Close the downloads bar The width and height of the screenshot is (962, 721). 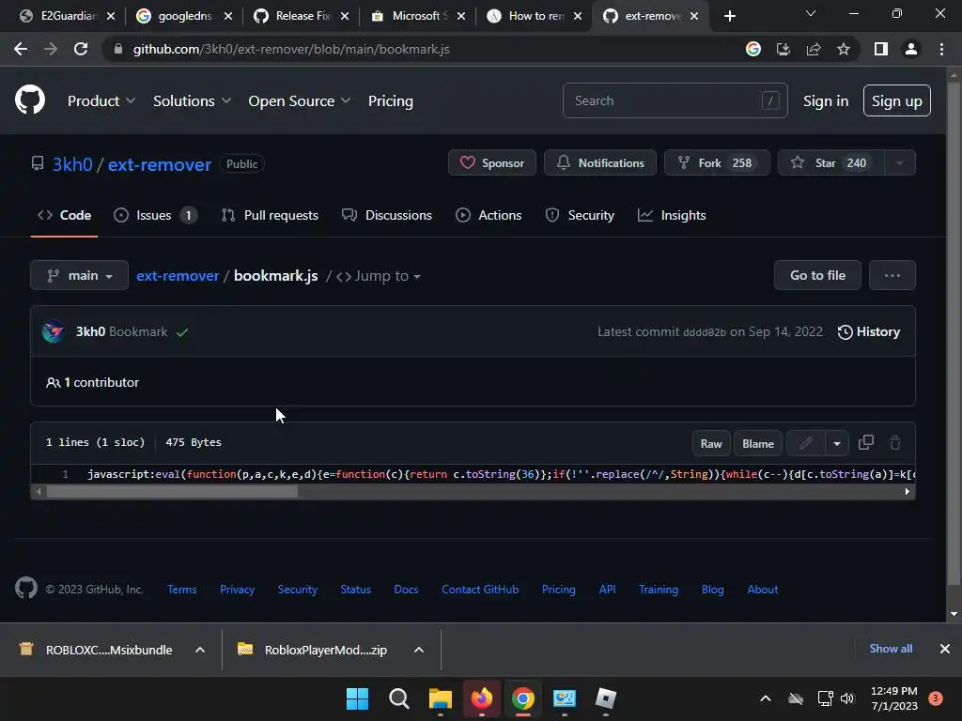945,649
